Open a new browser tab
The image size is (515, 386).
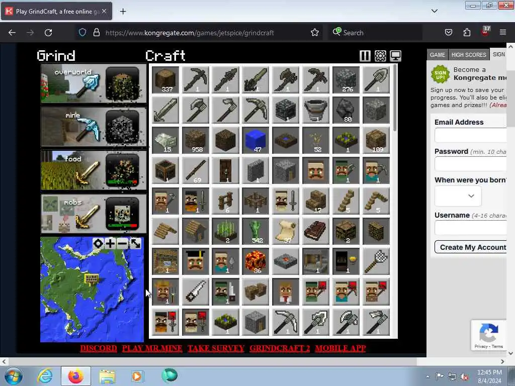[123, 12]
